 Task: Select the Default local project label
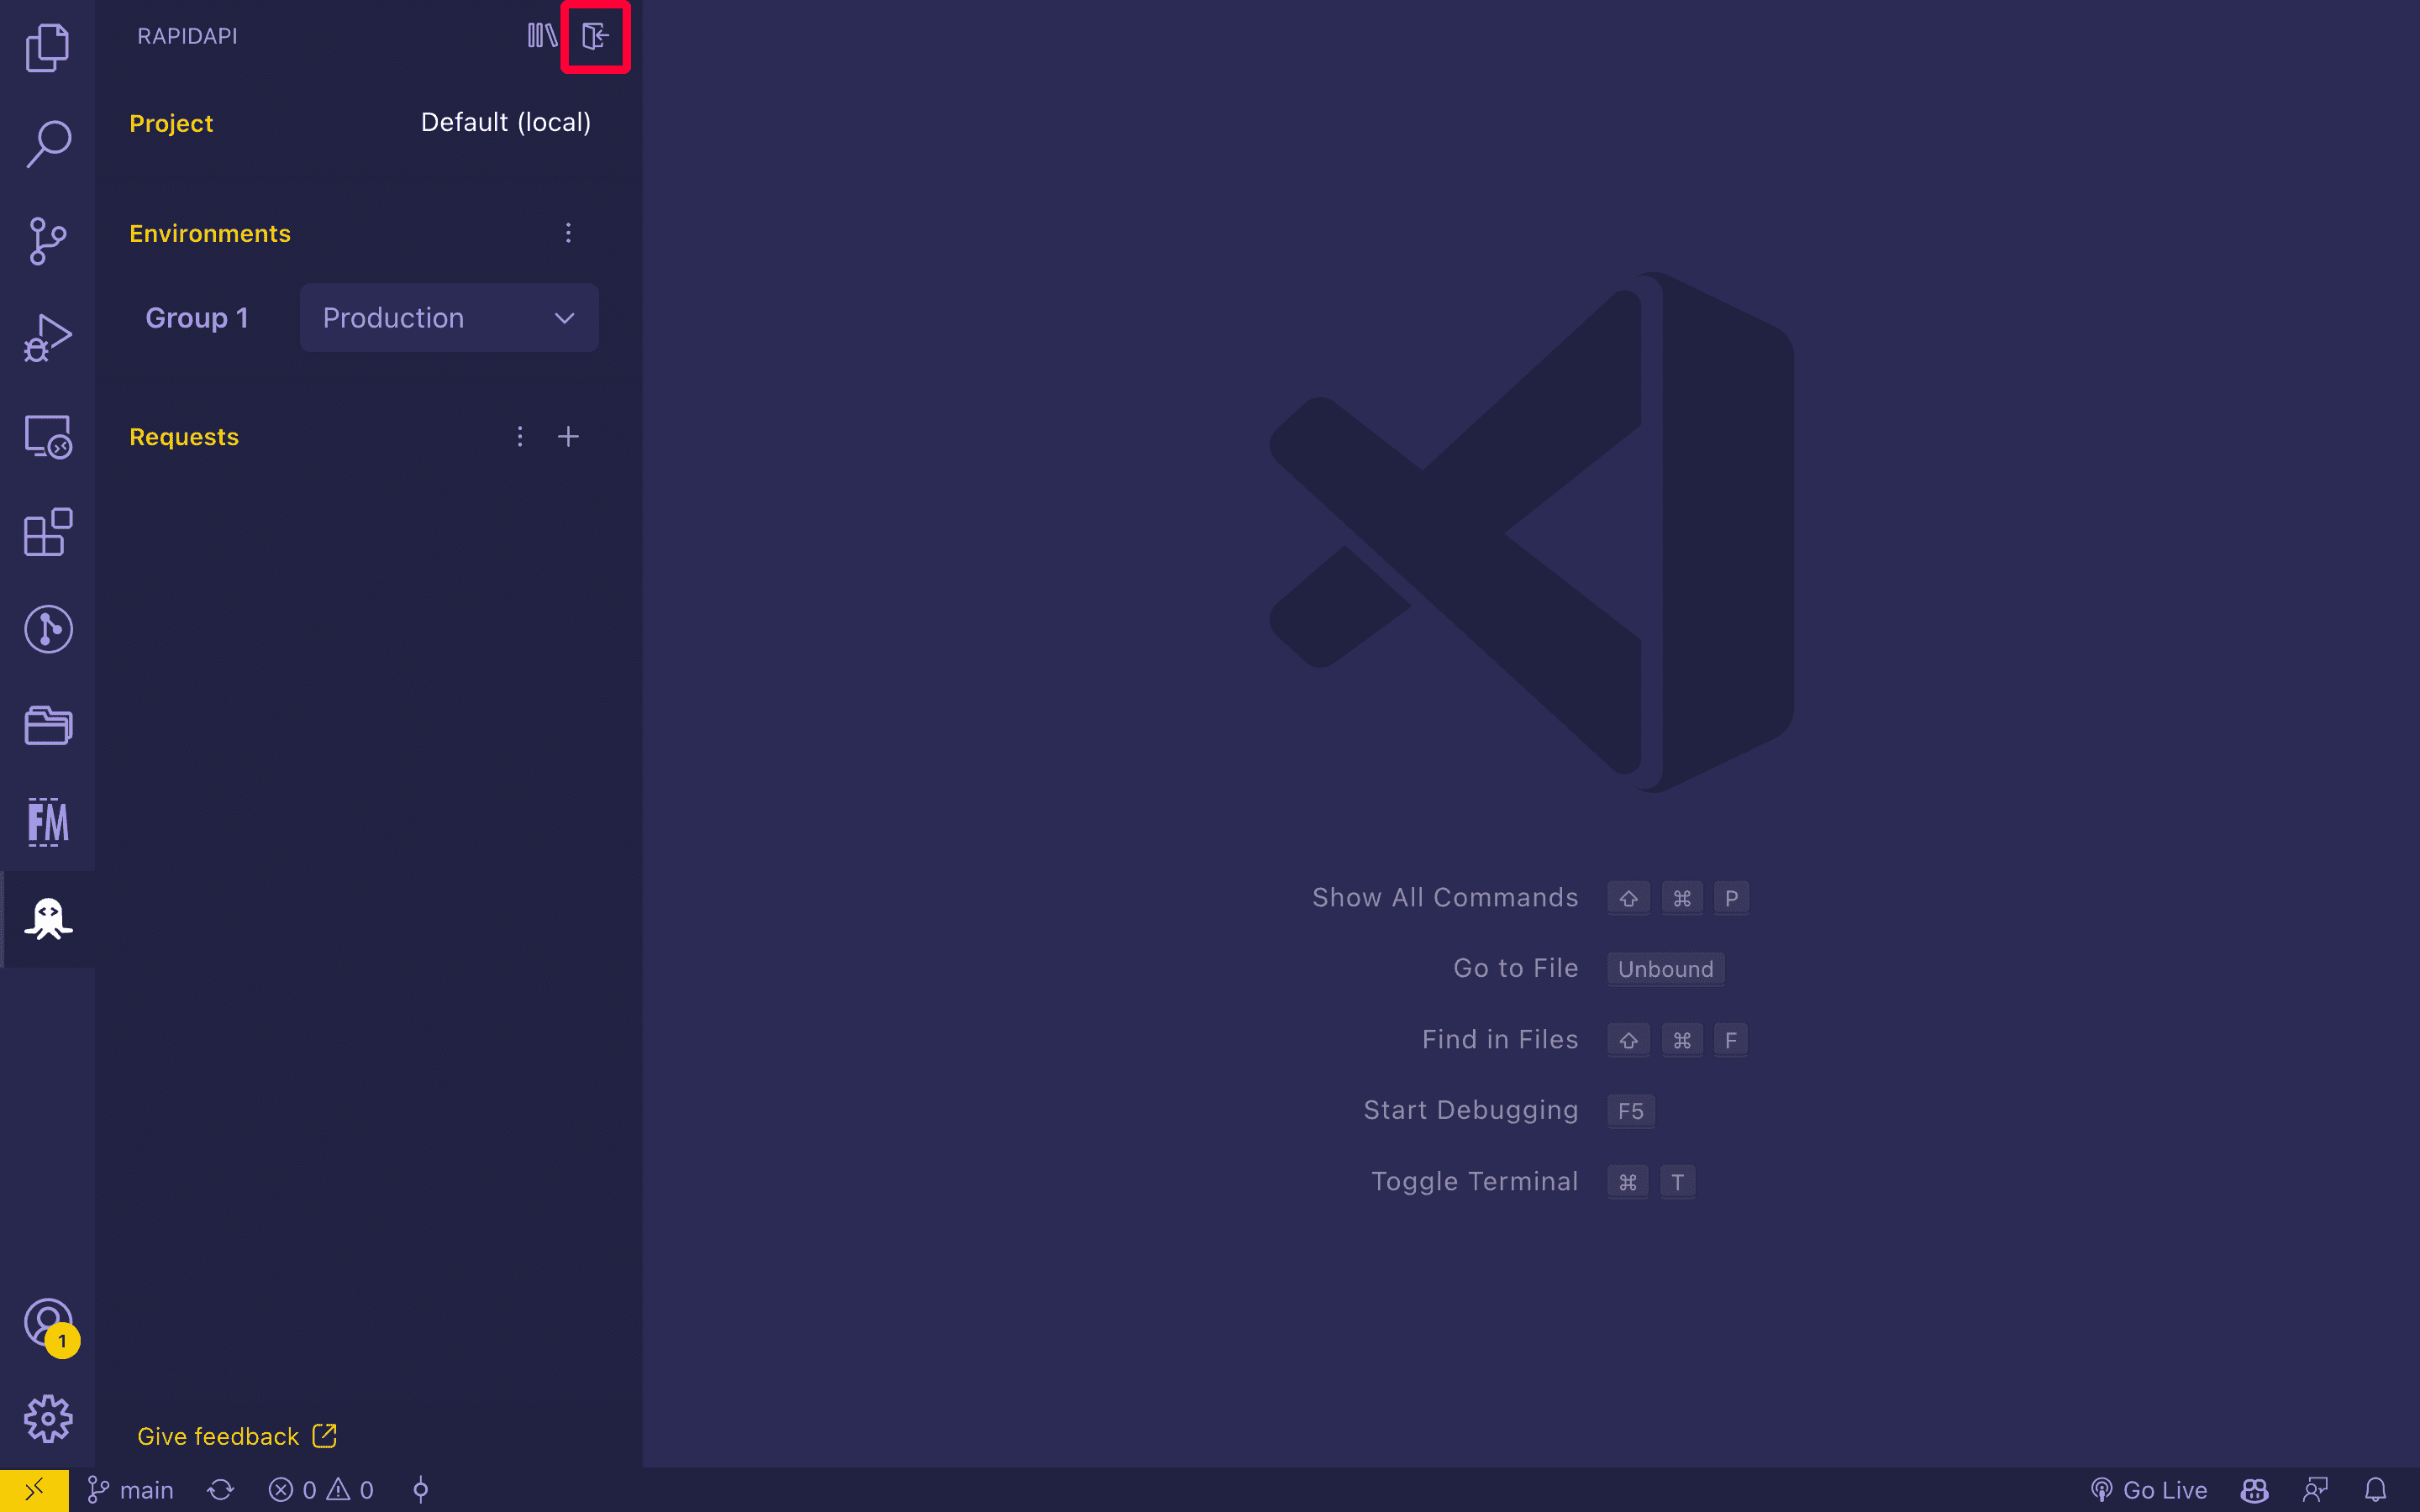505,122
